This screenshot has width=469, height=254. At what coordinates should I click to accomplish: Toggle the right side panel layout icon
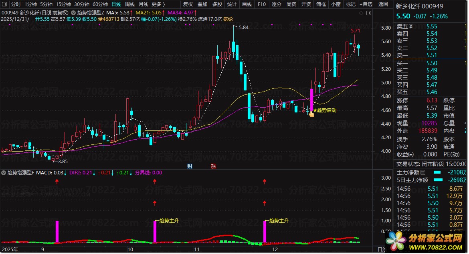[x=369, y=13]
